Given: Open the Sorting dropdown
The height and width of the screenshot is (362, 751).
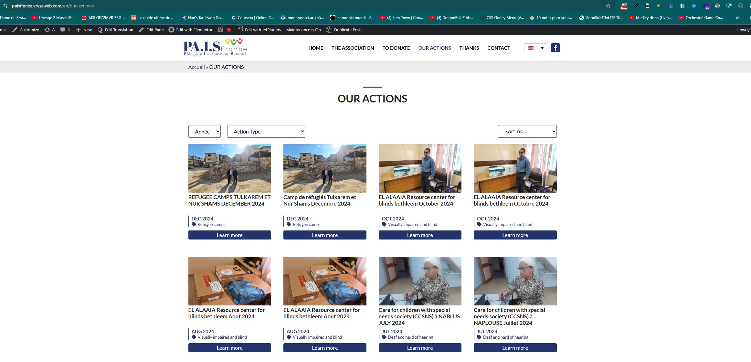Looking at the screenshot, I should coord(527,131).
